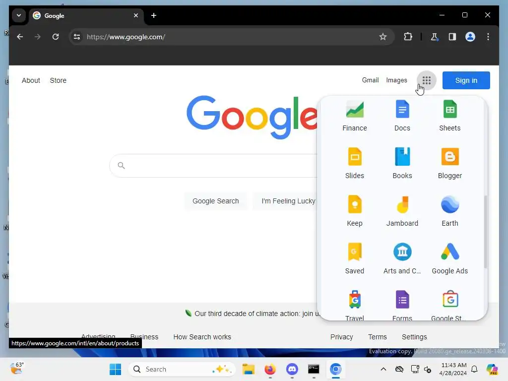Open the Terms footer link
This screenshot has height=381, width=508.
[x=377, y=337]
